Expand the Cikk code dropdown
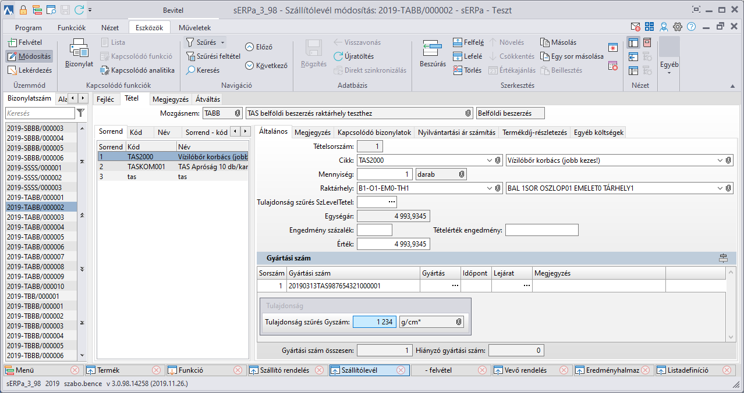Viewport: 744px width, 393px height. click(488, 160)
